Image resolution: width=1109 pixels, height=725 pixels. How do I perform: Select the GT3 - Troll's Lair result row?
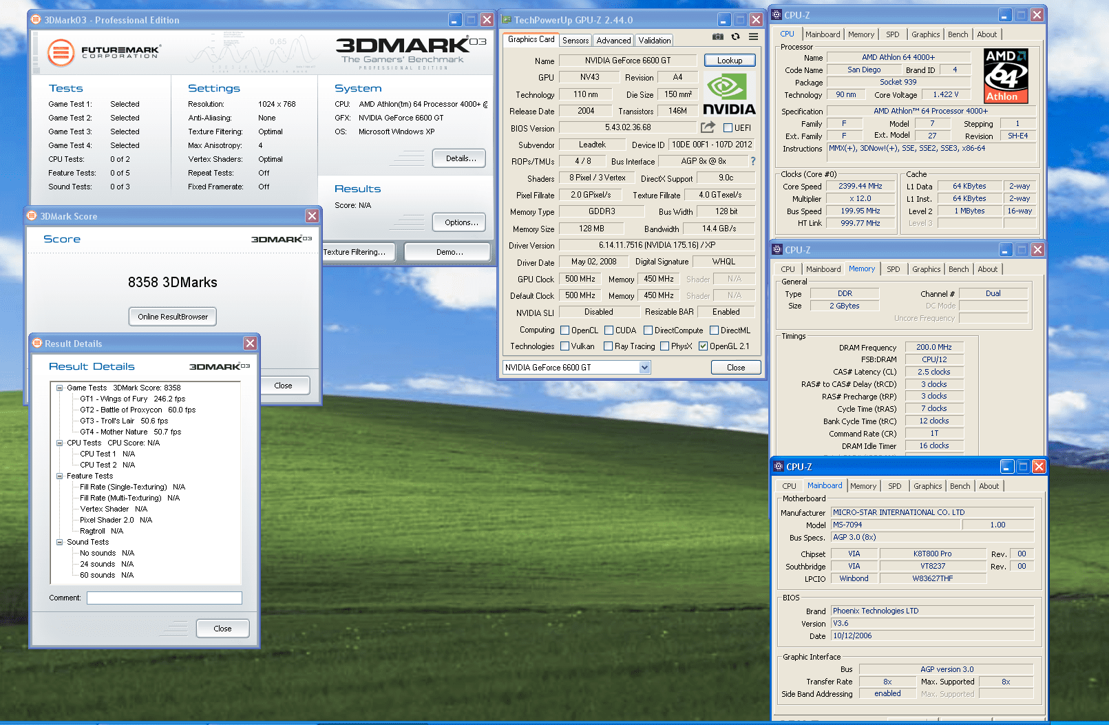point(124,421)
